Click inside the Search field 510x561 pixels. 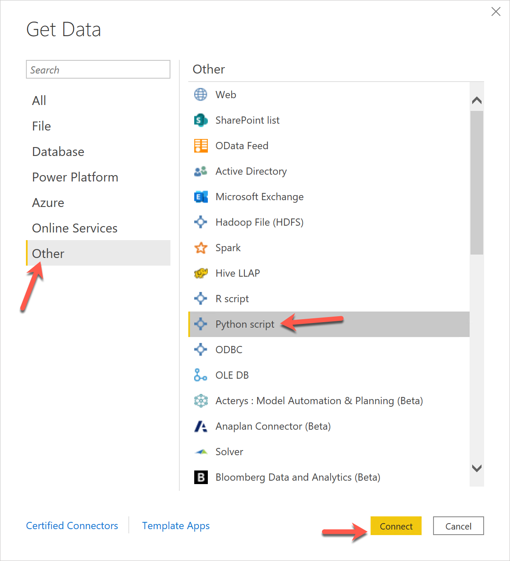98,69
